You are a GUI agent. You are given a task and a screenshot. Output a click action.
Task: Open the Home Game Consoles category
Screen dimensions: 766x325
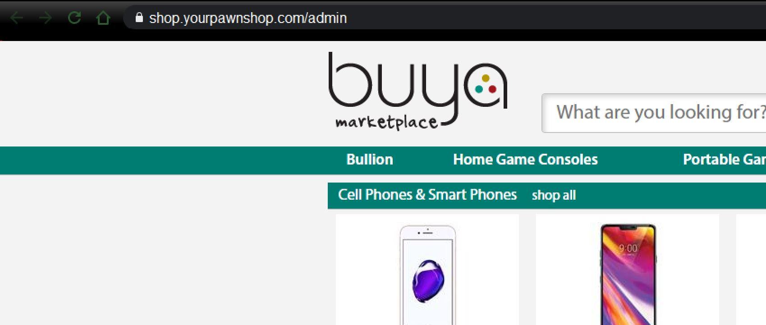pos(525,160)
